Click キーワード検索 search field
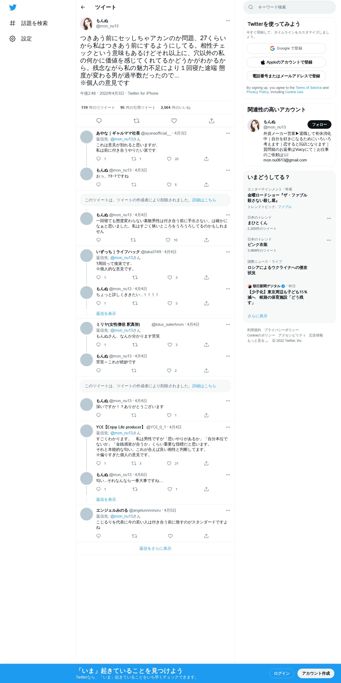 [x=289, y=7]
